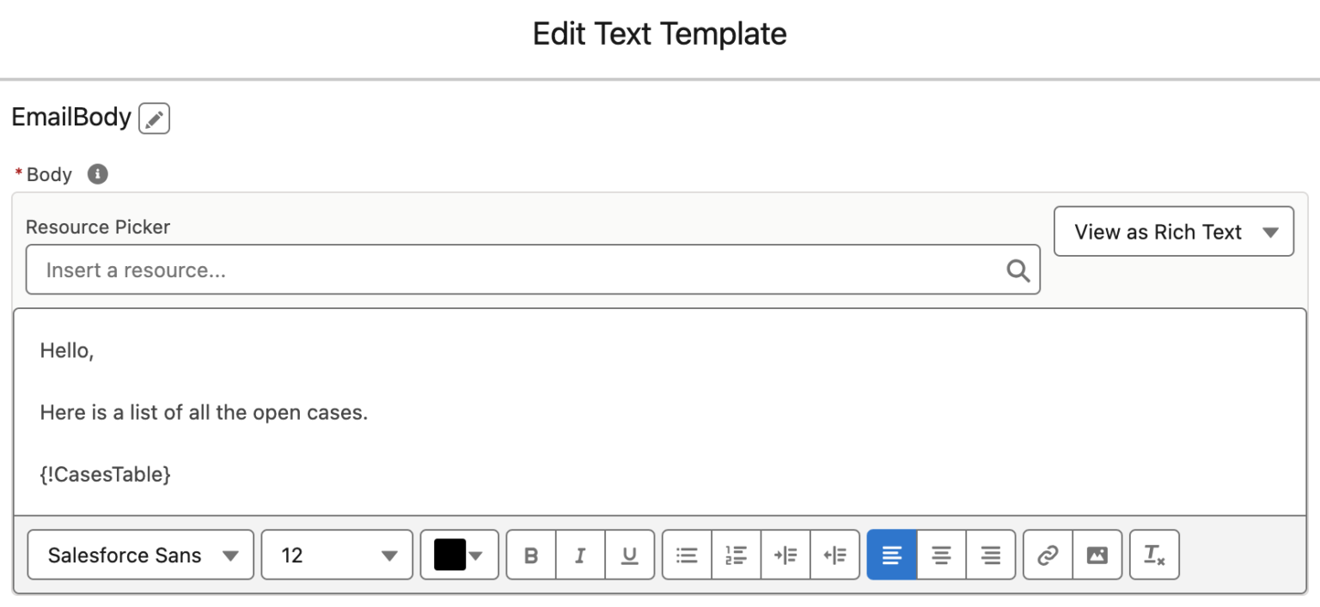
Task: Decrease the text indent
Action: 835,555
